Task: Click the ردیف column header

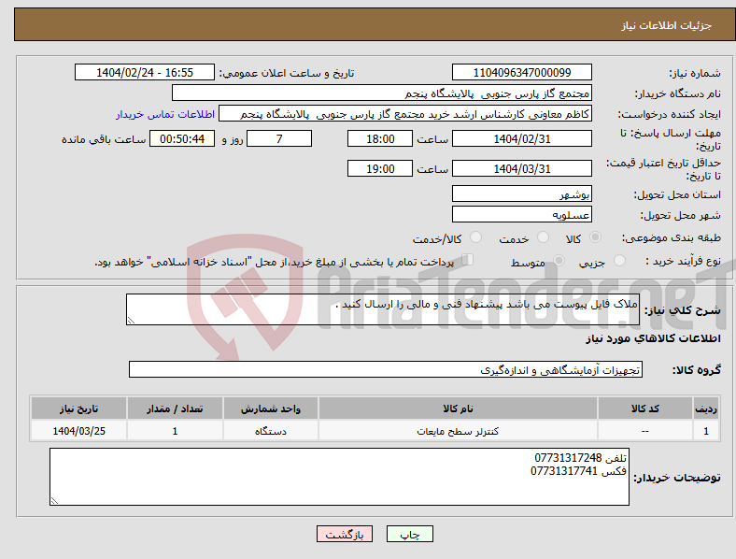Action: tap(706, 408)
